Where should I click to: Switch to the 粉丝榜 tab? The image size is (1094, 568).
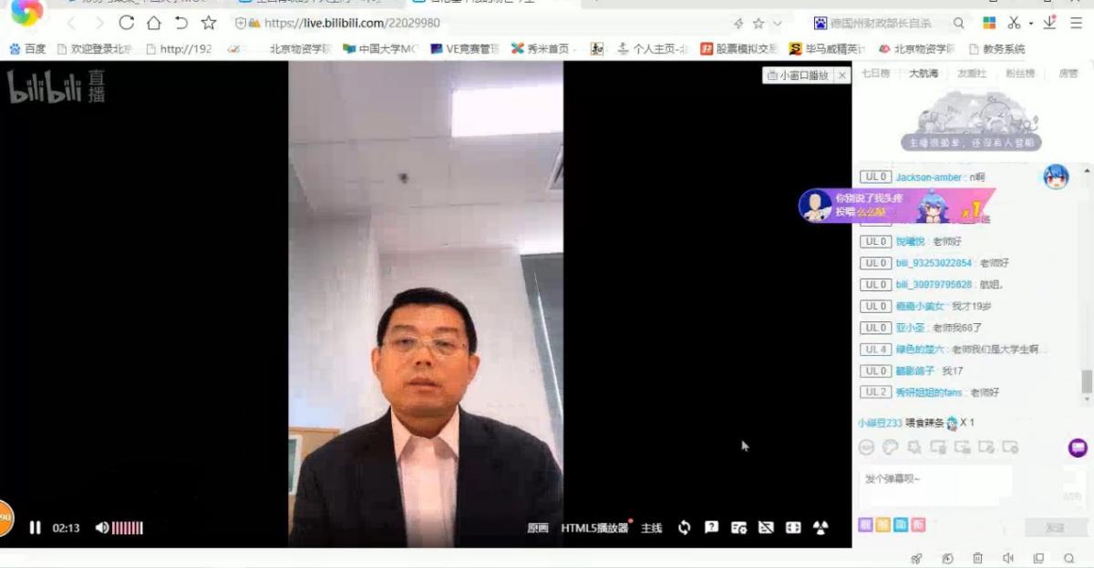1019,74
